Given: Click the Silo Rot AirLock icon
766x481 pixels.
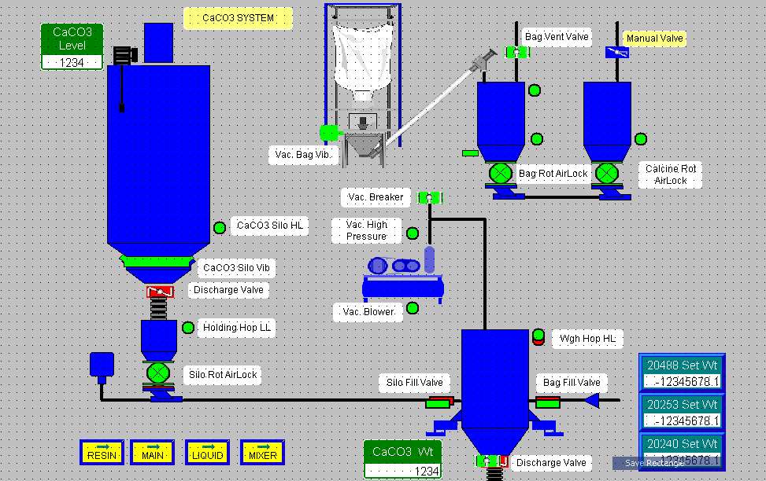Looking at the screenshot, I should point(159,373).
